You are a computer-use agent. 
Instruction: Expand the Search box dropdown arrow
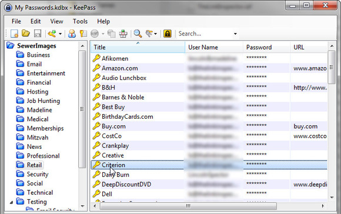235,34
